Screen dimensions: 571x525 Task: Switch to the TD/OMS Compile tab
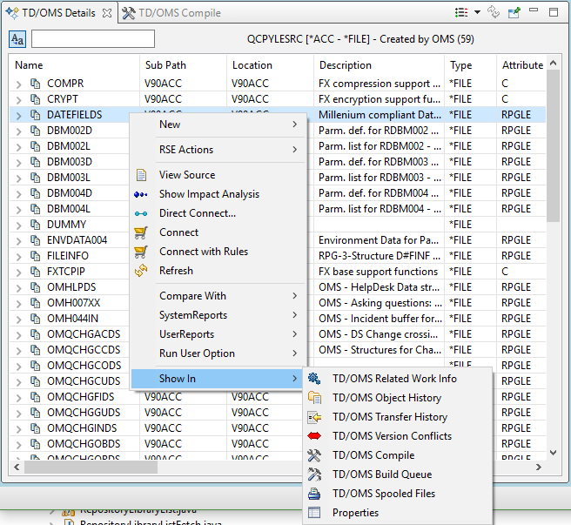(171, 13)
